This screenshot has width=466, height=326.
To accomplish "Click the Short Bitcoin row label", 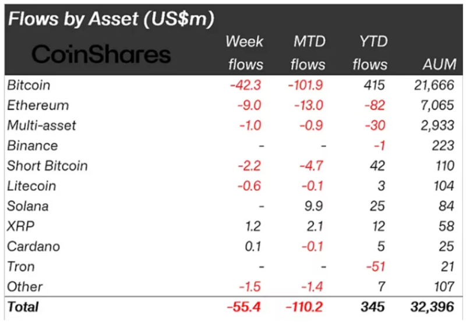I will [47, 165].
